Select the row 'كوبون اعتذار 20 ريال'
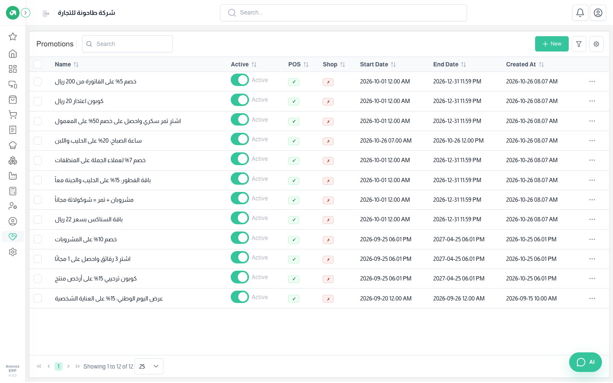613x383 pixels. point(38,101)
